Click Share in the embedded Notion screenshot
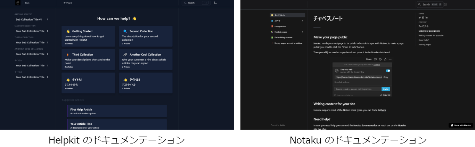Screen dimensions: 475x147 click(x=369, y=59)
